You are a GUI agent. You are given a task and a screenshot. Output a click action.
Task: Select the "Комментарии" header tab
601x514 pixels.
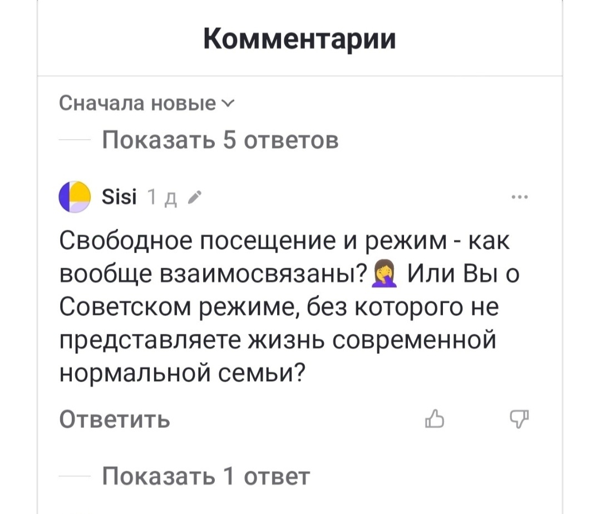tap(300, 38)
